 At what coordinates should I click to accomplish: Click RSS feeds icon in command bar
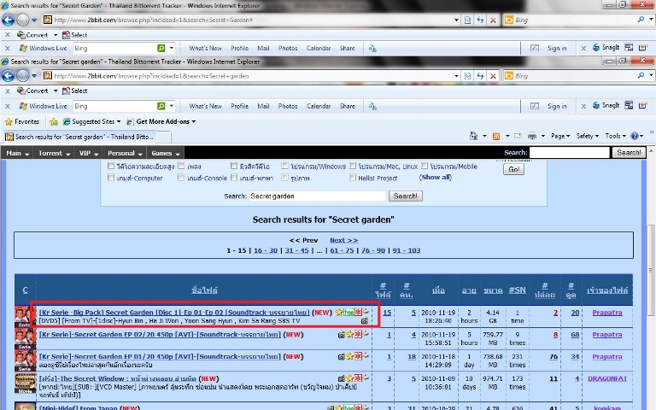click(496, 136)
